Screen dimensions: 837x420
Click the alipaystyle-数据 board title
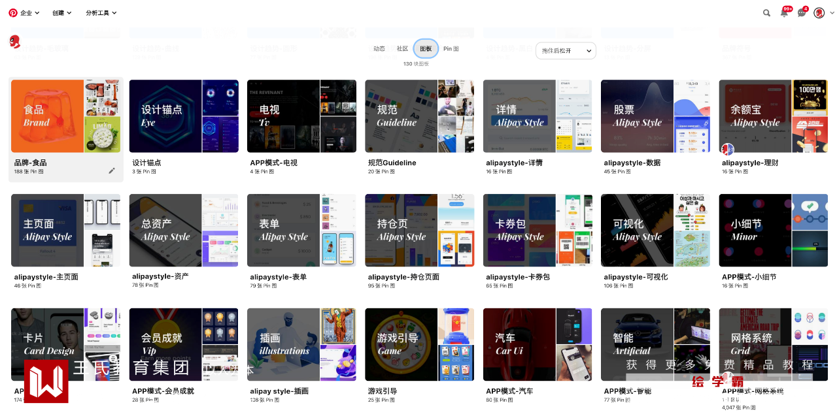[x=632, y=163]
